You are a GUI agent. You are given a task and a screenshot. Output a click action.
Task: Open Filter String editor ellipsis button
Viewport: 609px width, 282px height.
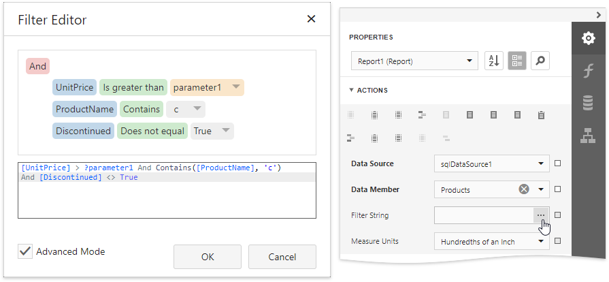coord(541,215)
